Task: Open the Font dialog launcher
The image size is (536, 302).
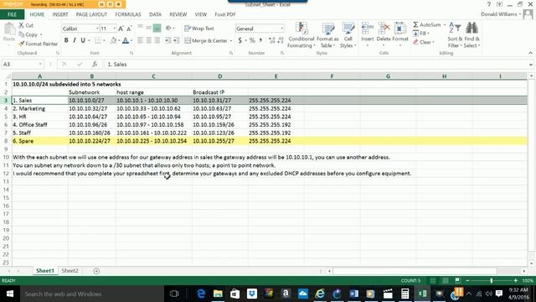Action: [131, 53]
